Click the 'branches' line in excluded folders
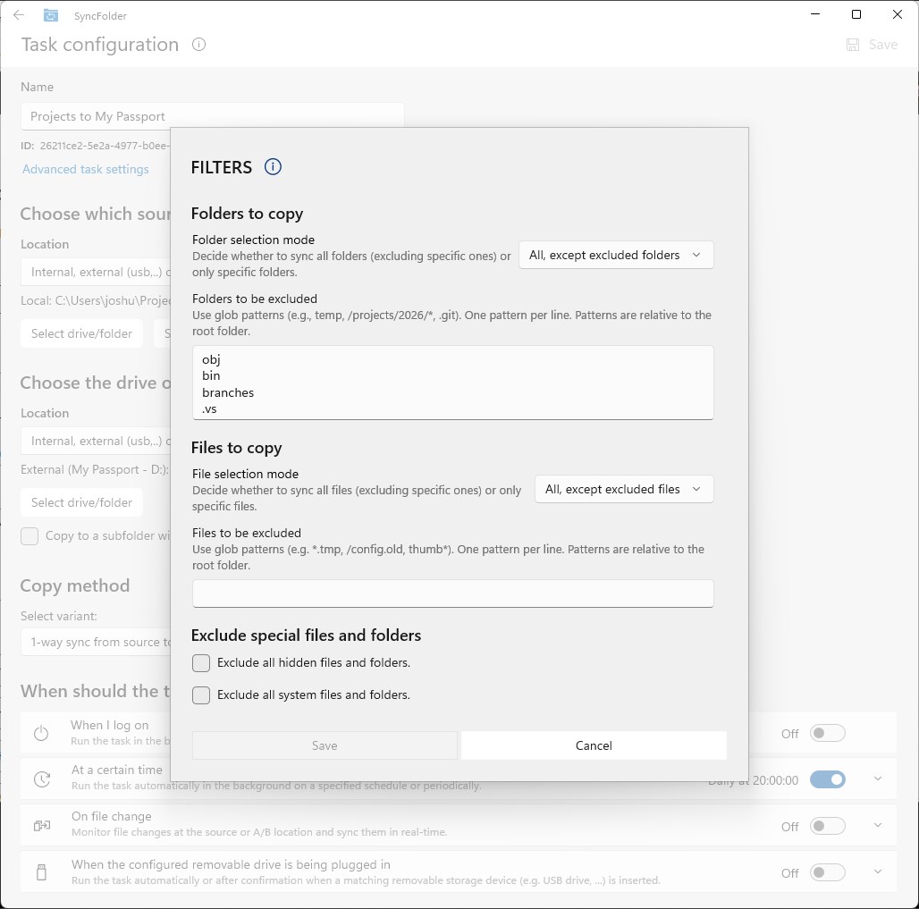This screenshot has height=909, width=919. coord(228,392)
